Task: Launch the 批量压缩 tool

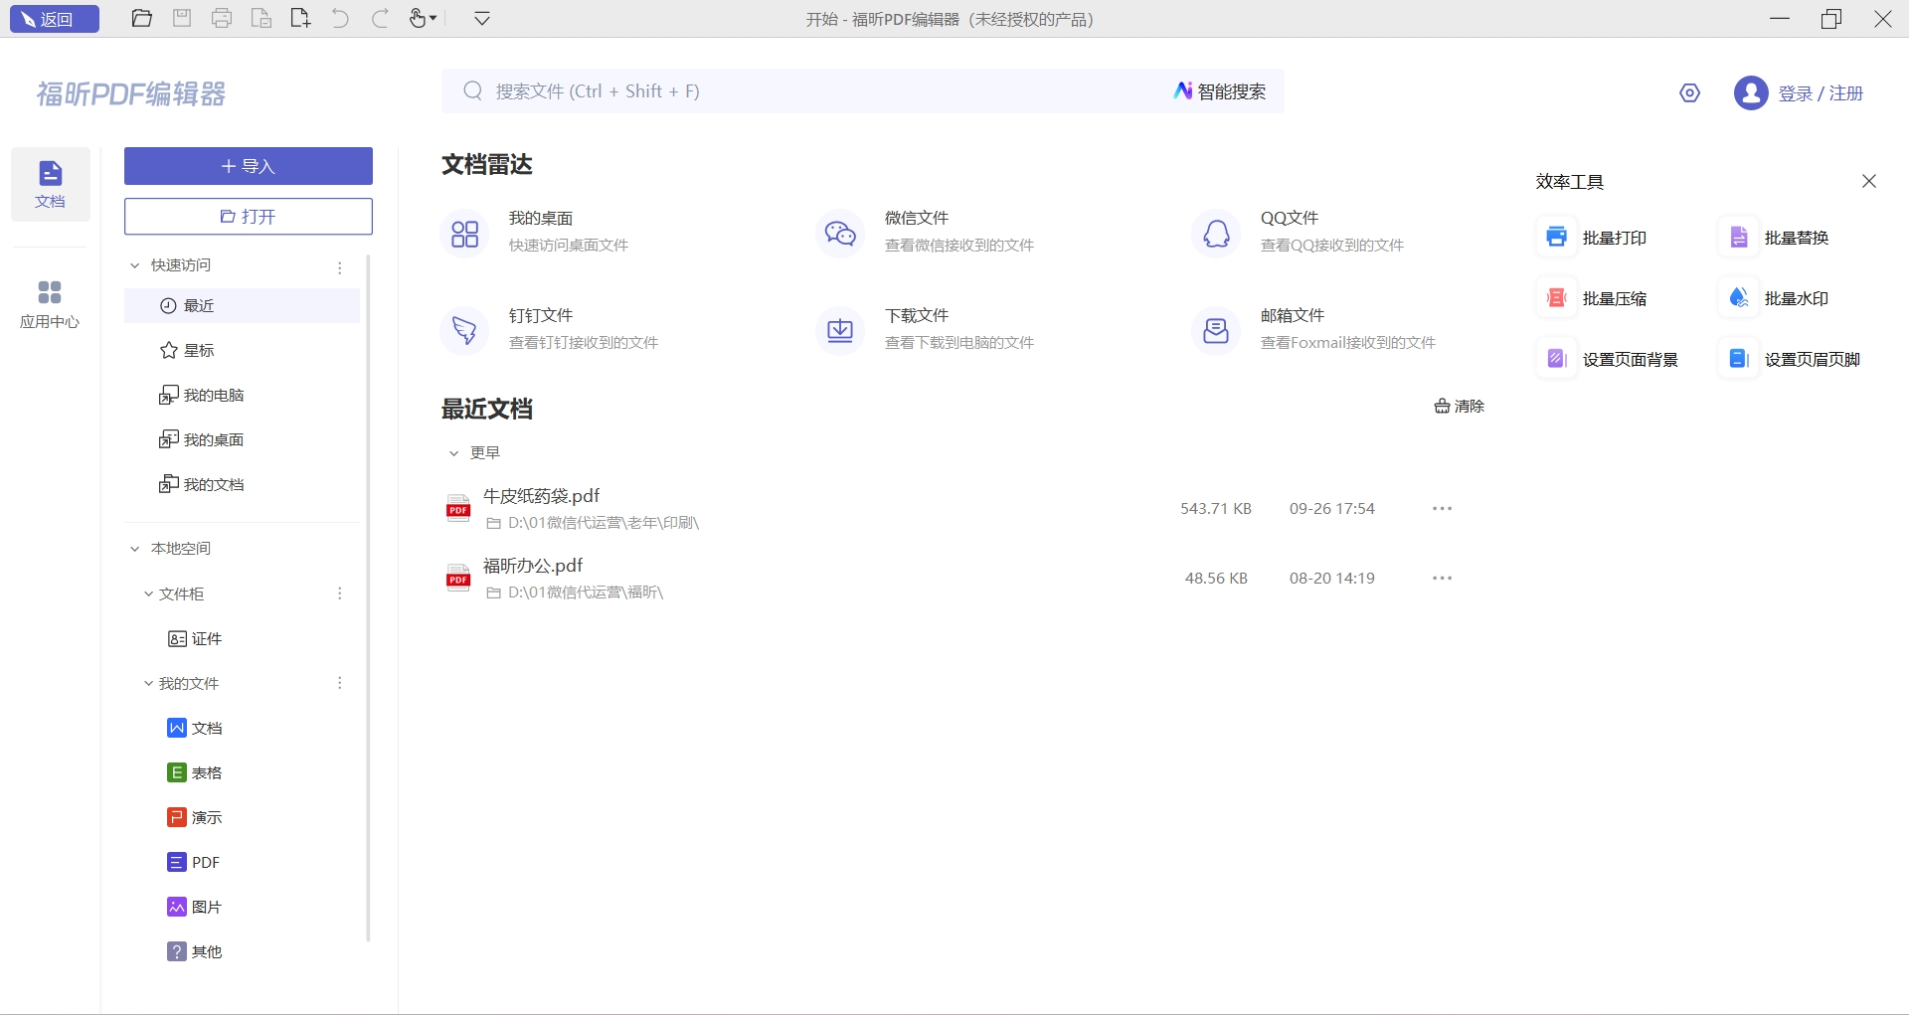Action: (1593, 298)
